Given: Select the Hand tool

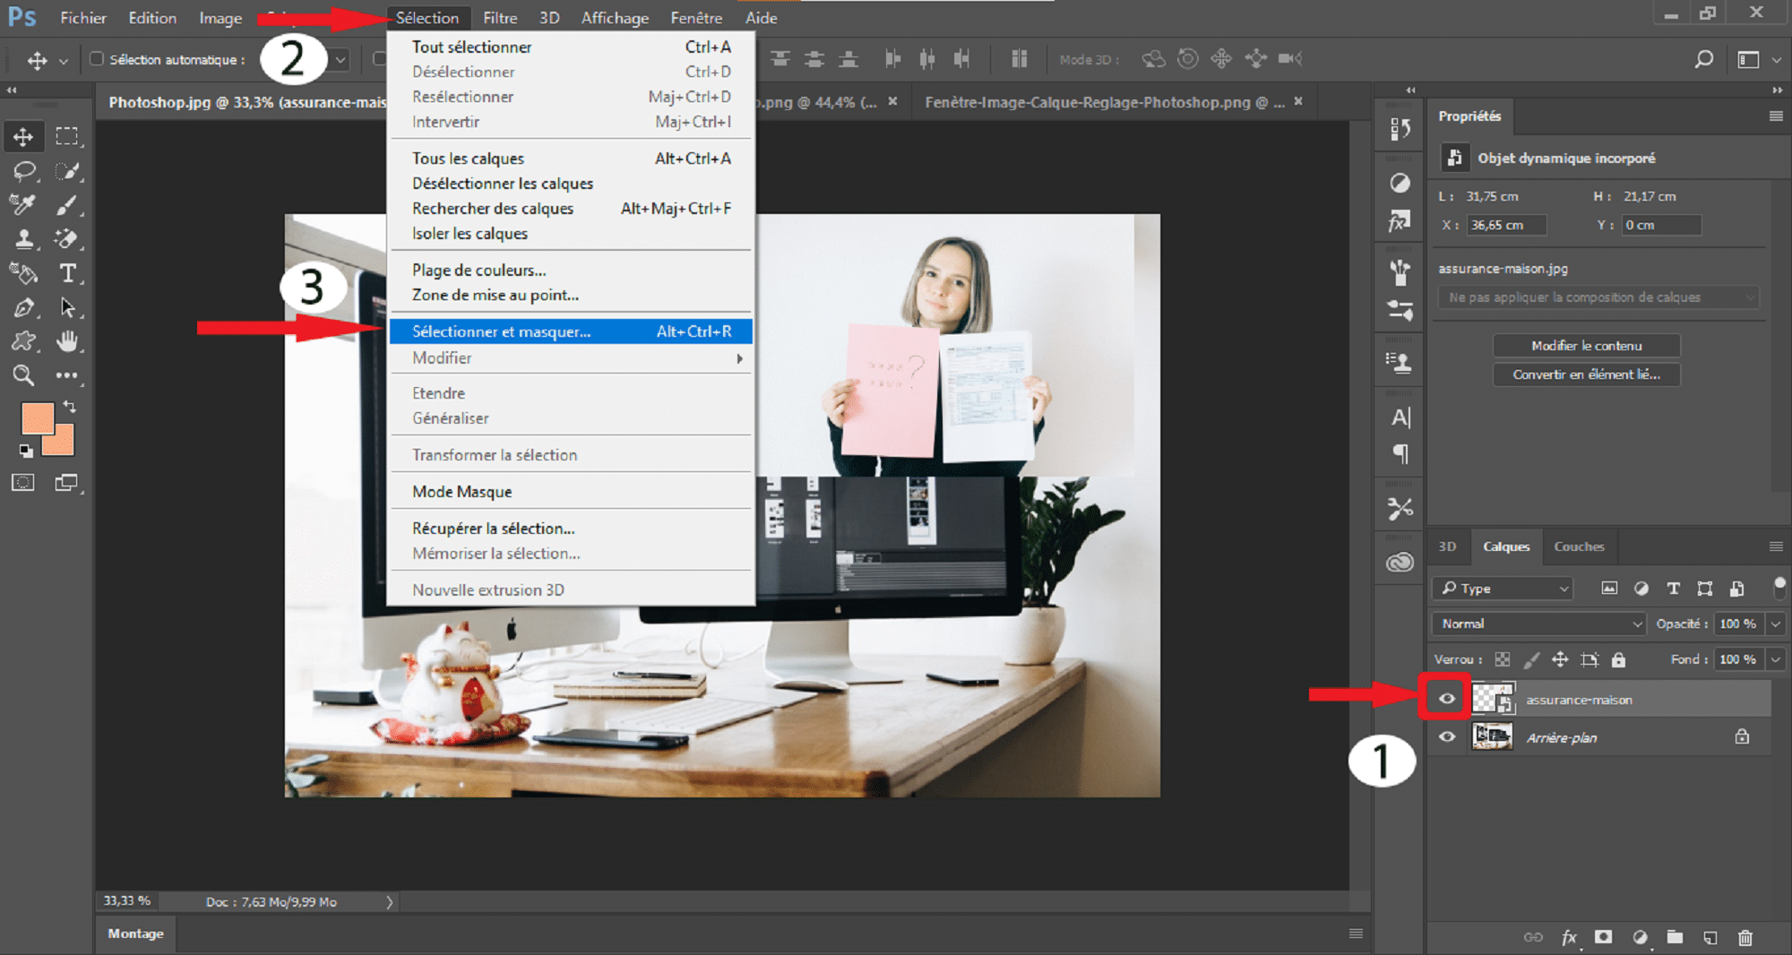Looking at the screenshot, I should (x=67, y=341).
